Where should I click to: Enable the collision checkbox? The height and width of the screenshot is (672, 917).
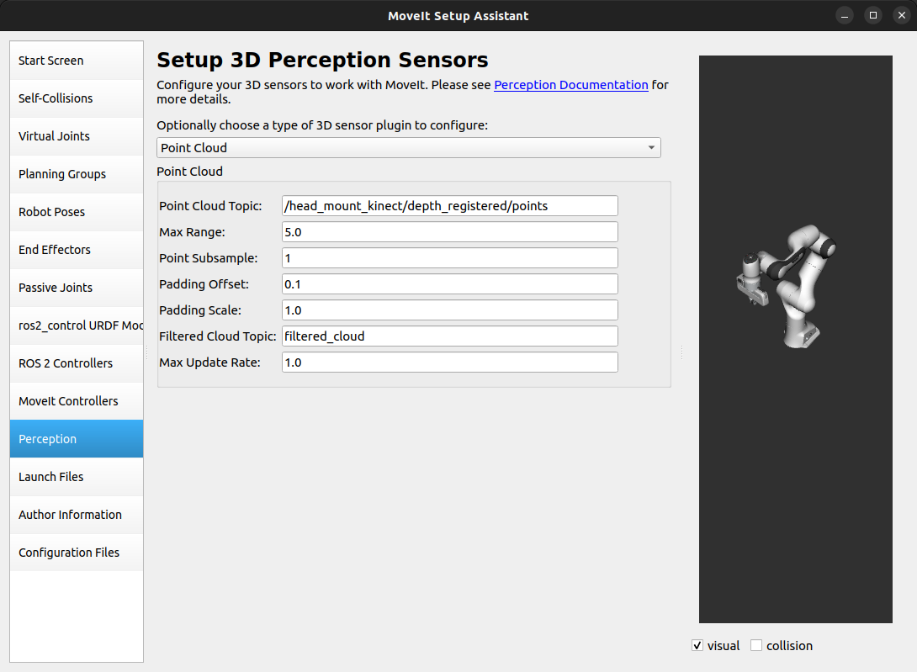[756, 645]
